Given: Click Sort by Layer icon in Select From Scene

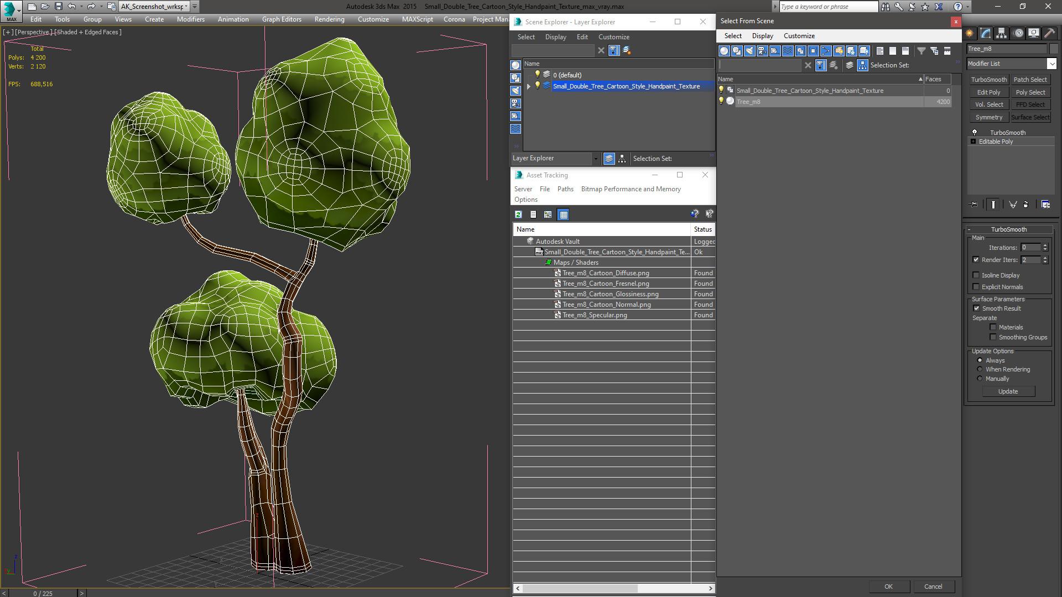Looking at the screenshot, I should (x=850, y=65).
